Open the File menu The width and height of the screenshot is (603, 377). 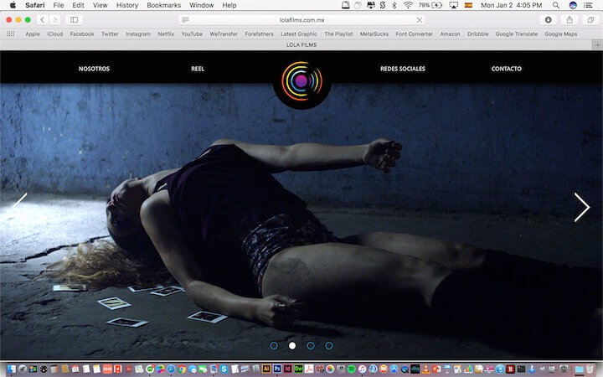(59, 5)
